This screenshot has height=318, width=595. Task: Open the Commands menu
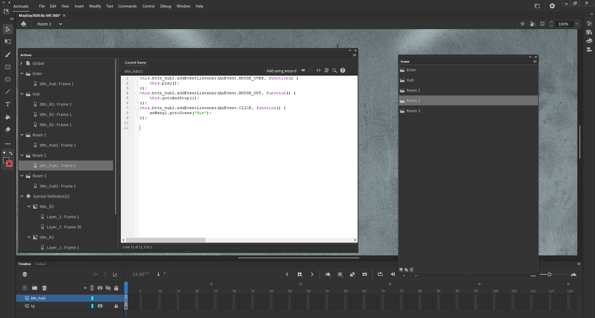[x=127, y=6]
